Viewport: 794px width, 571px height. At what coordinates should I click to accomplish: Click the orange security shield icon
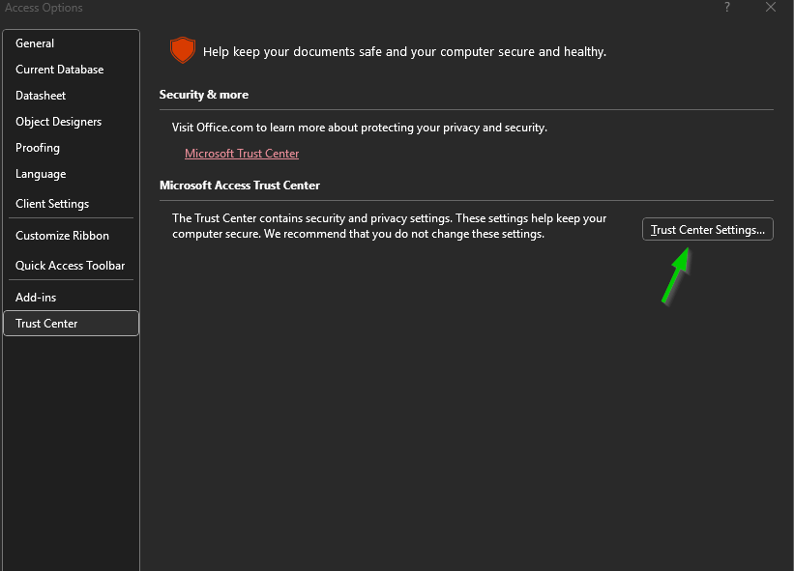182,50
